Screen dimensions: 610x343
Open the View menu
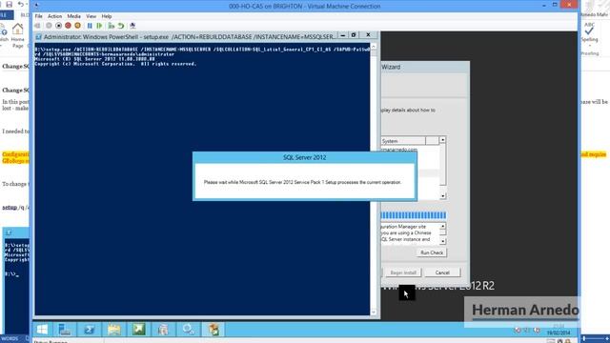91,16
